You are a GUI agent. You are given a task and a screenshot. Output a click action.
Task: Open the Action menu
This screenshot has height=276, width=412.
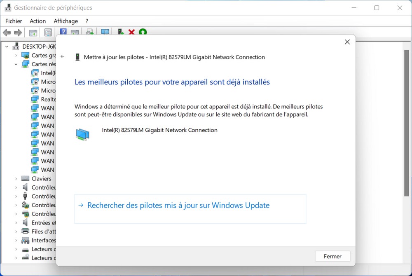point(37,21)
